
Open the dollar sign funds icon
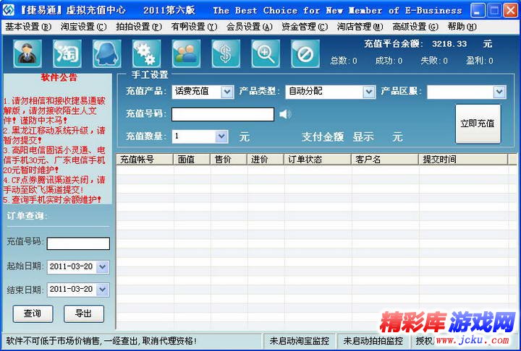point(226,53)
